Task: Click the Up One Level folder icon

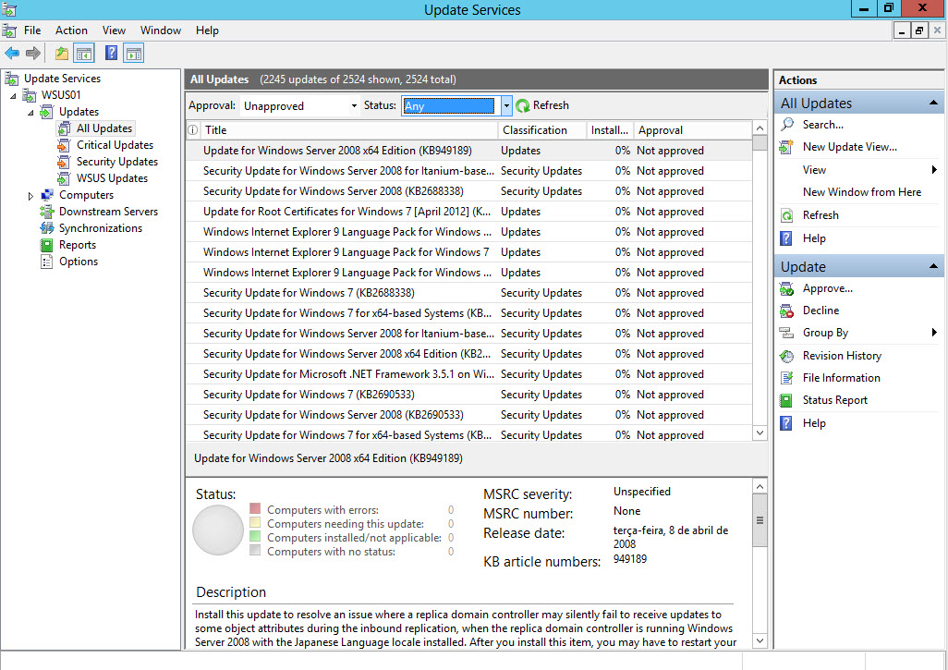Action: point(61,54)
